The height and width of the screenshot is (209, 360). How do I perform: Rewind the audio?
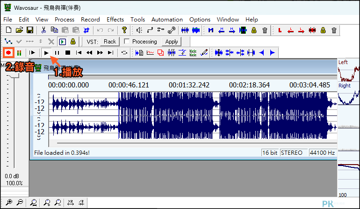[89, 53]
